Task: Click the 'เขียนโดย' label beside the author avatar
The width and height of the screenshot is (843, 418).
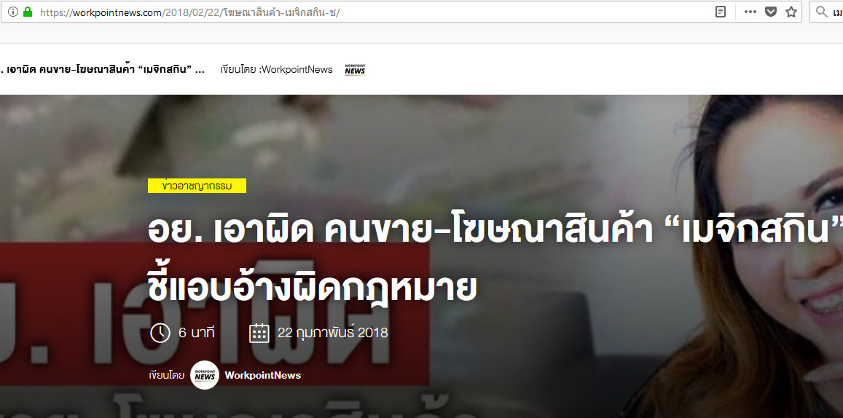Action: pyautogui.click(x=167, y=375)
